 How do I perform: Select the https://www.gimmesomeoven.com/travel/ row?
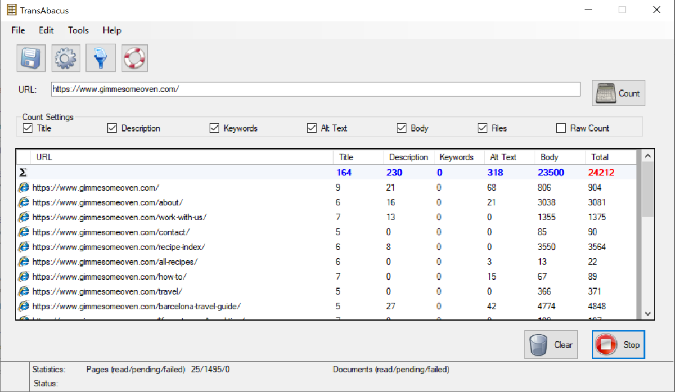point(327,291)
